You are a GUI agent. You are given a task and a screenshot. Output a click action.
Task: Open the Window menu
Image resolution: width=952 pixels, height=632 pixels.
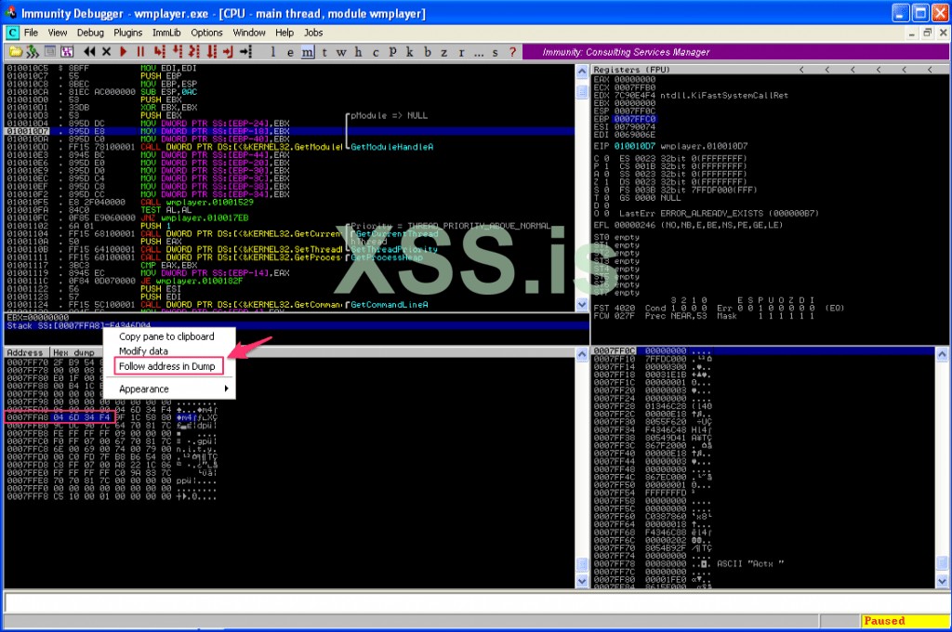[249, 33]
